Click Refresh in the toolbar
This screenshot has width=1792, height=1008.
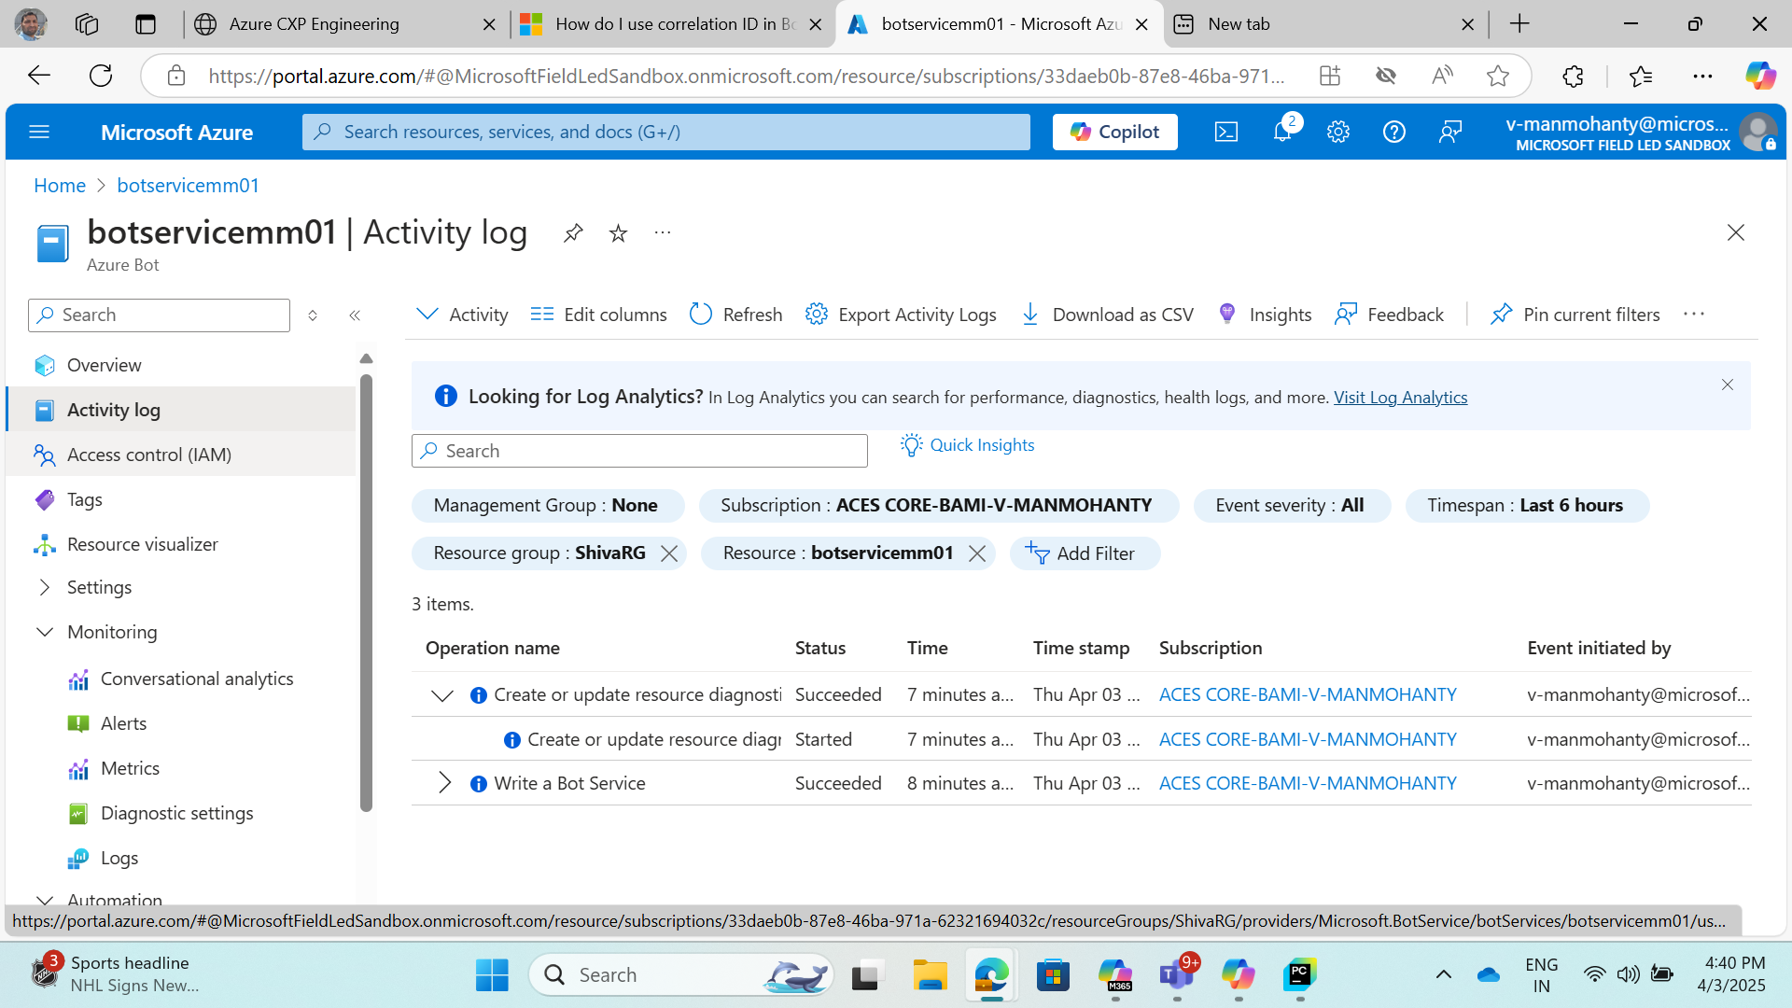[735, 315]
